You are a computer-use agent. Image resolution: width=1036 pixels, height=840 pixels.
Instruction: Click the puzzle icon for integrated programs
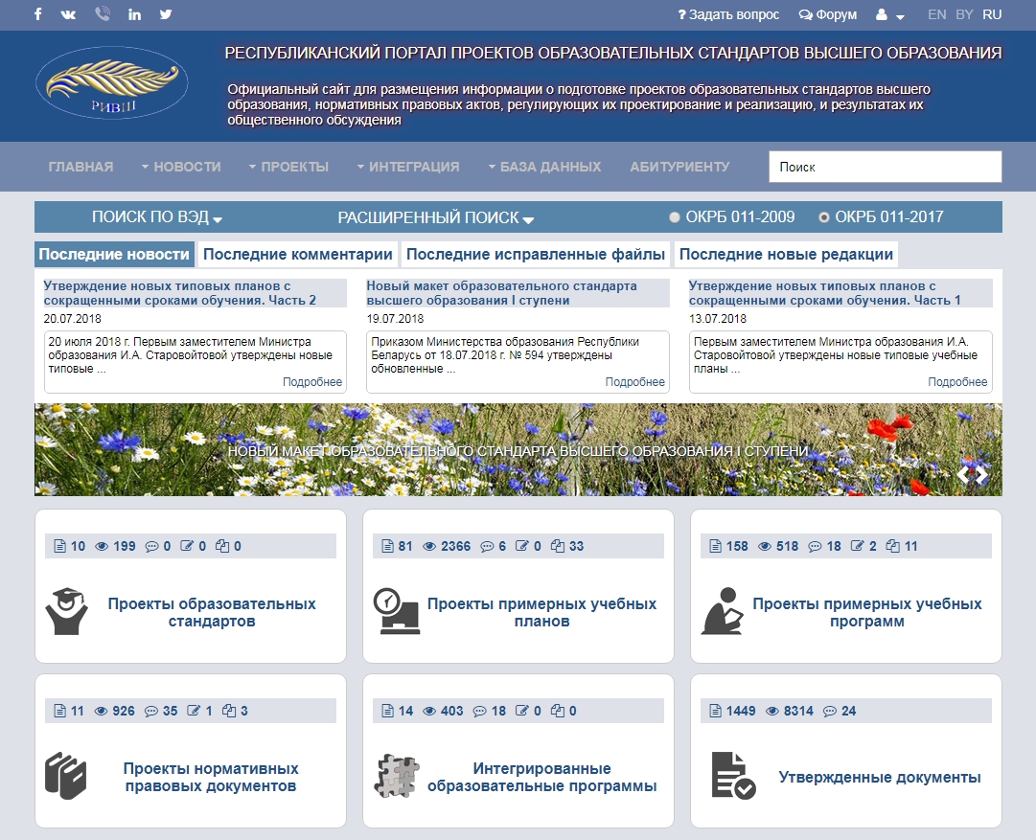tap(397, 776)
